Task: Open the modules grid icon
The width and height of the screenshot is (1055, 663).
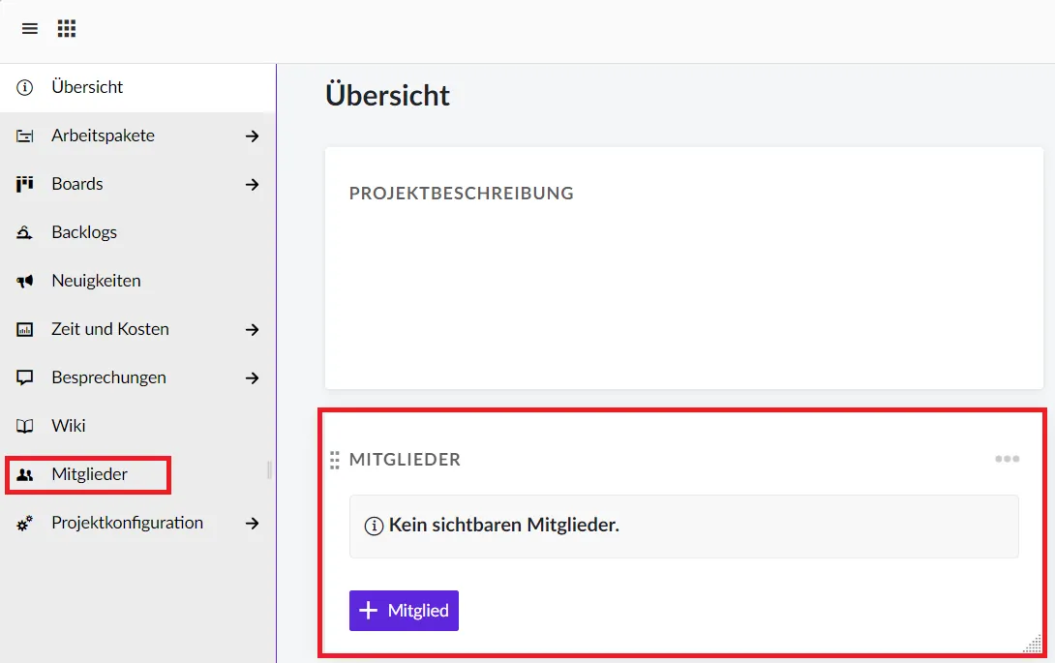Action: pyautogui.click(x=67, y=29)
